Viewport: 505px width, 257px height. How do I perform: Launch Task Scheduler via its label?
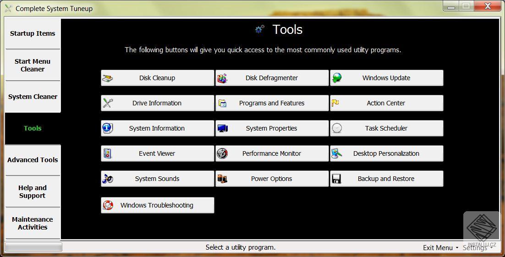tap(386, 128)
